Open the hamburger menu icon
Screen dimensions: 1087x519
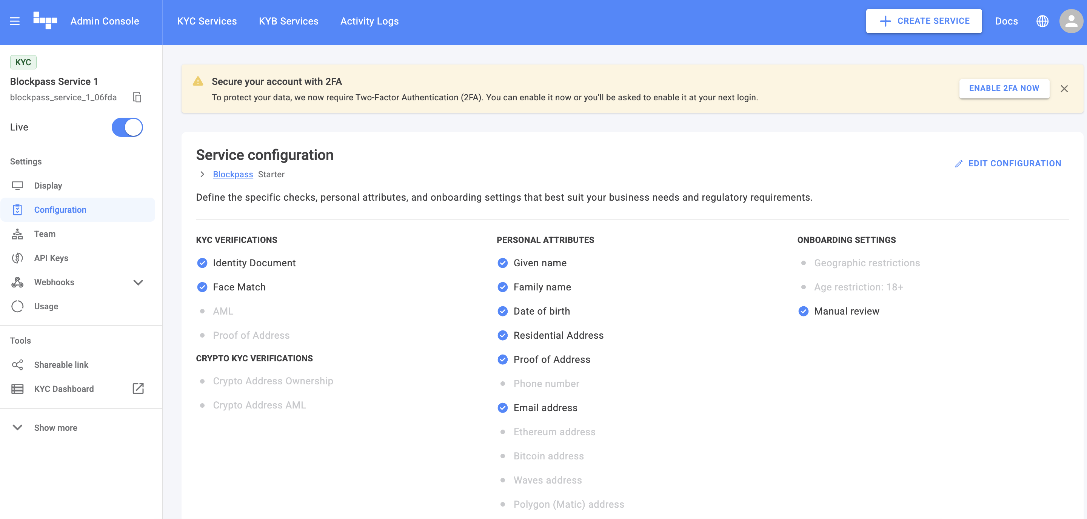tap(15, 21)
